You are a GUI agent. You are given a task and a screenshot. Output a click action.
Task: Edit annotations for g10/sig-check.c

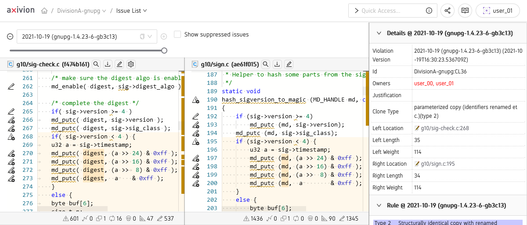(119, 65)
